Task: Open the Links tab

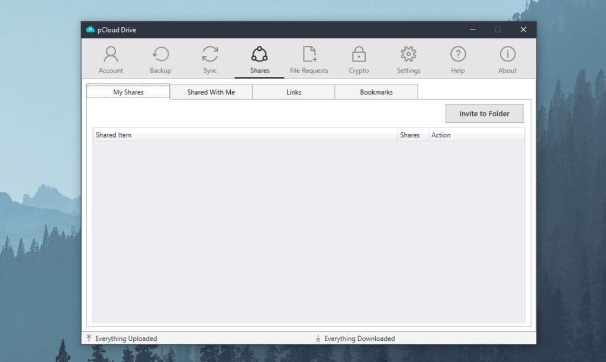Action: [294, 92]
